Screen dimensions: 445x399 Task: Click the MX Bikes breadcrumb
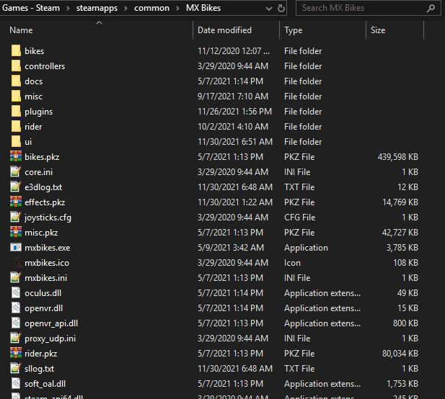[203, 8]
